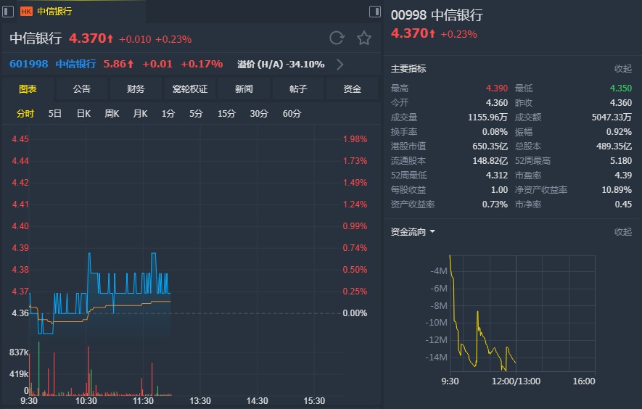Toggle left sidebar panel icon
This screenshot has height=409, width=642.
(x=8, y=12)
